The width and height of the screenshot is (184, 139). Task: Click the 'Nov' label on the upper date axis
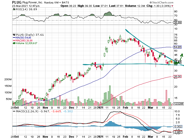45,108
